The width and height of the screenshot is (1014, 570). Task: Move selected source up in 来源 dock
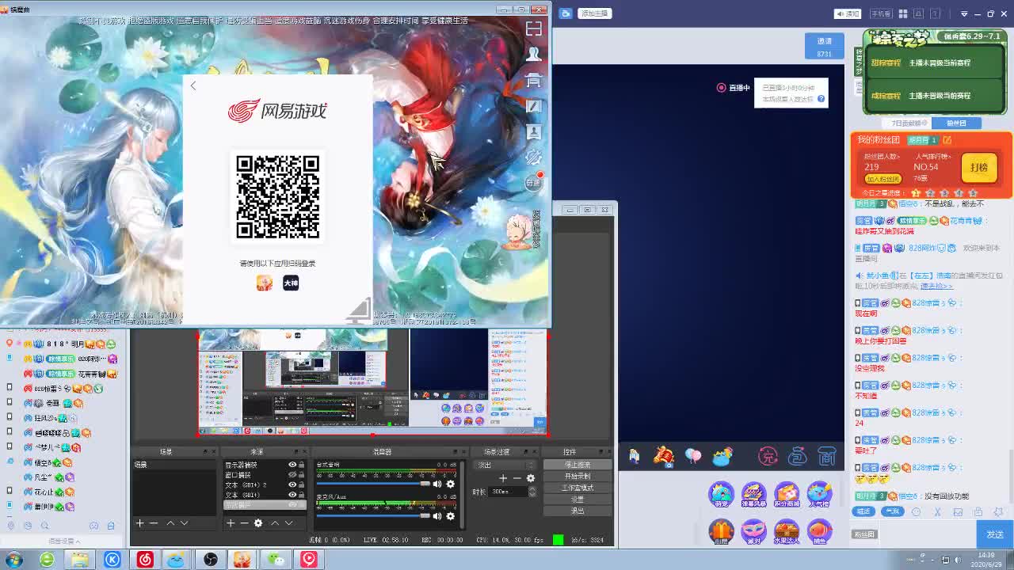click(275, 523)
